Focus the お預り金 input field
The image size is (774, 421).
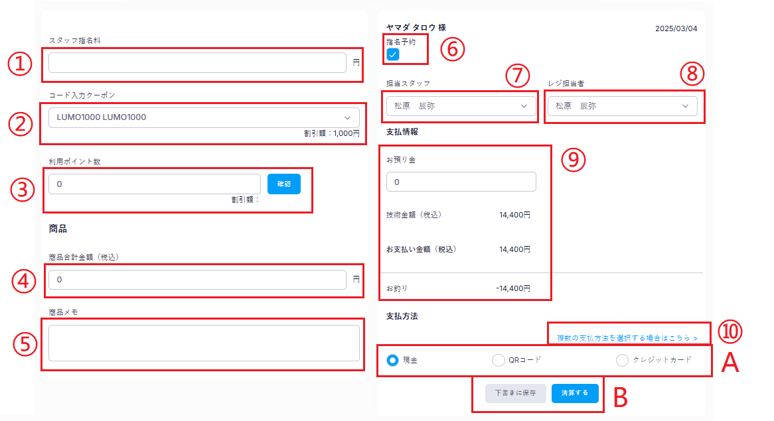pos(461,182)
